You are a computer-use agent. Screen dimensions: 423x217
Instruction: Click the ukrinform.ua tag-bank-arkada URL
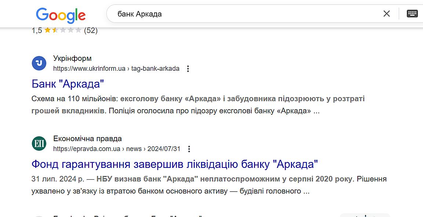(116, 69)
